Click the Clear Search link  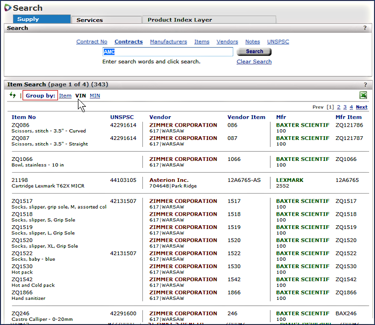point(254,62)
